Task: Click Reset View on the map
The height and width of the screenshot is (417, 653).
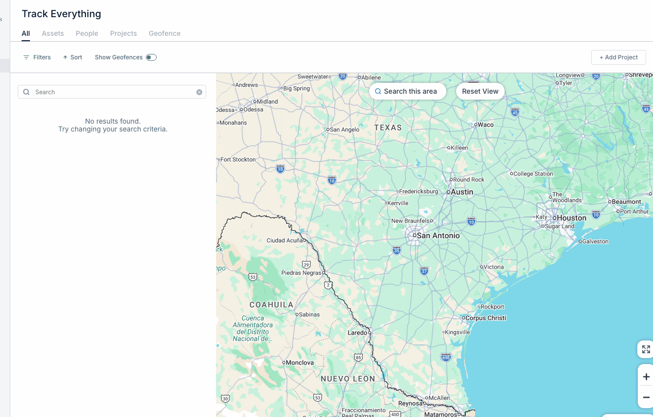Action: (480, 91)
